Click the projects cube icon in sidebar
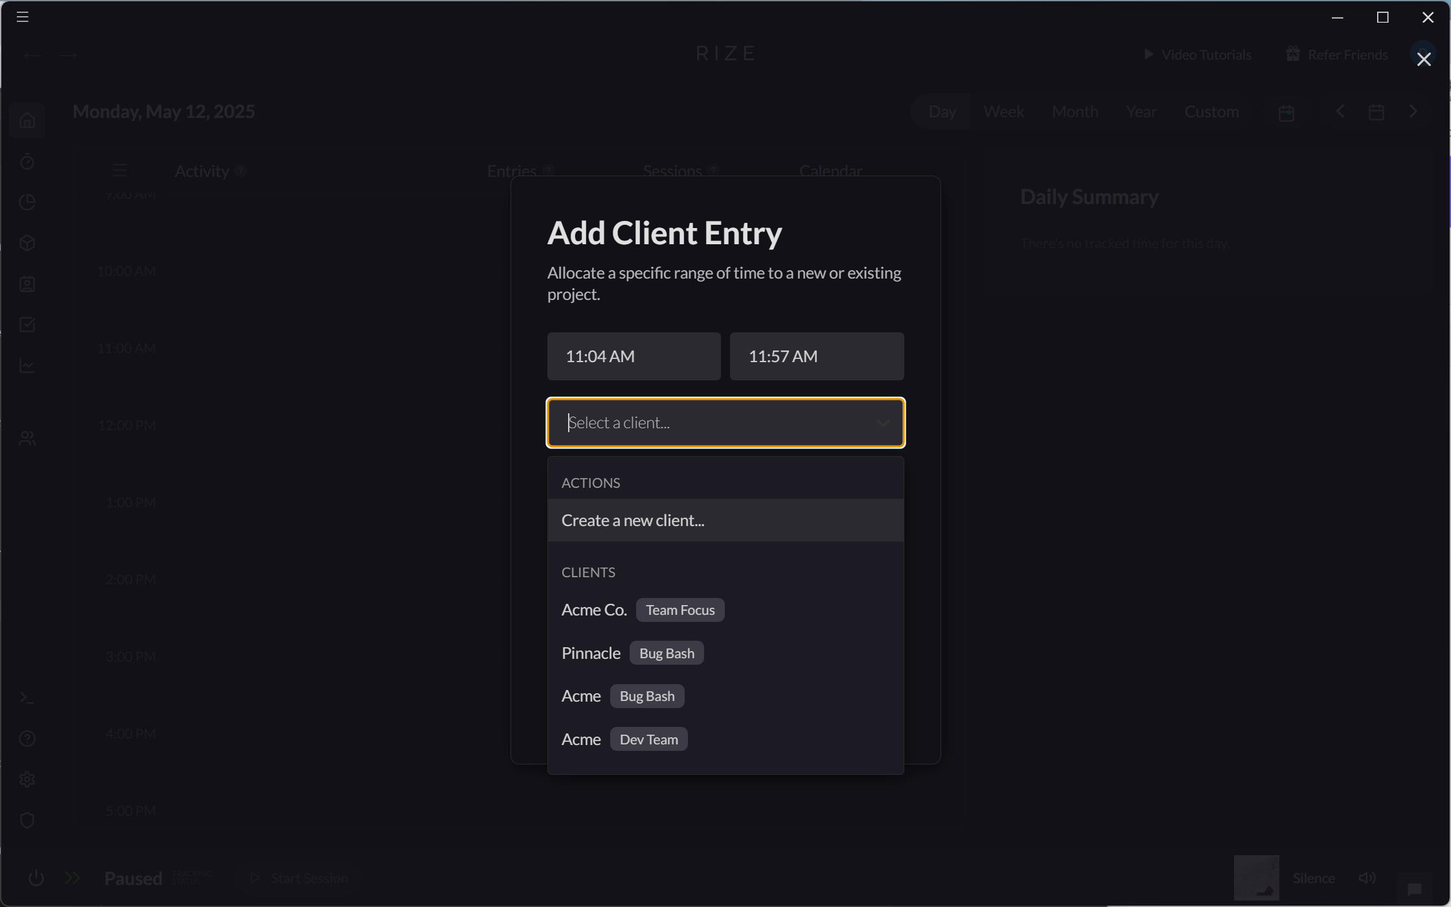Viewport: 1451px width, 907px height. pos(27,243)
